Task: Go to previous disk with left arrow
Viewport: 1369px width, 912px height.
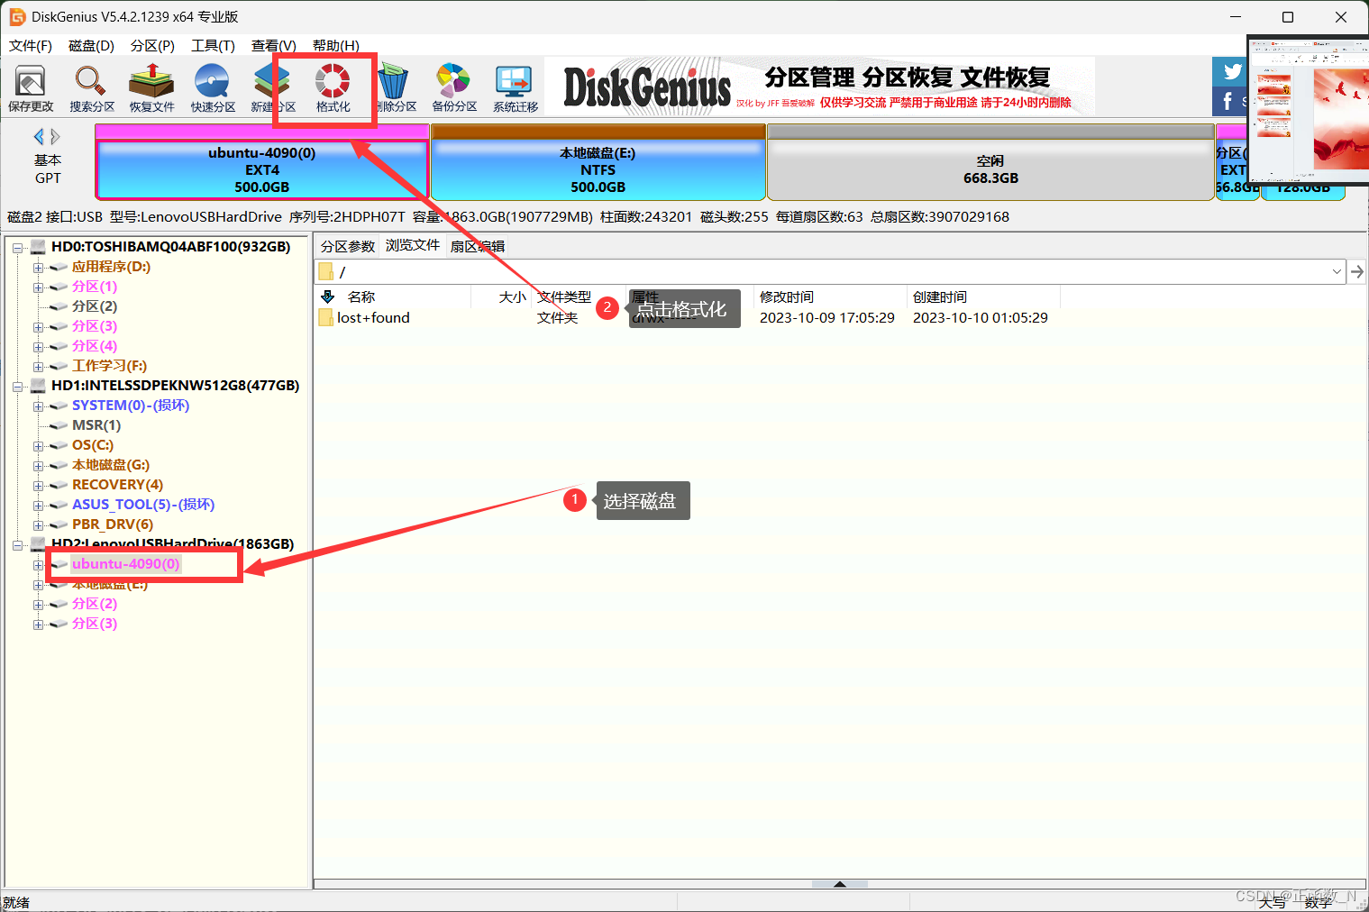Action: tap(39, 136)
